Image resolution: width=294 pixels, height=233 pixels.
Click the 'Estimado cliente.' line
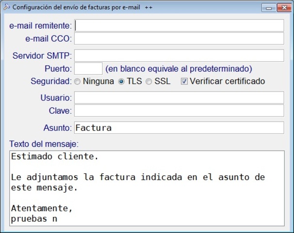(54, 156)
